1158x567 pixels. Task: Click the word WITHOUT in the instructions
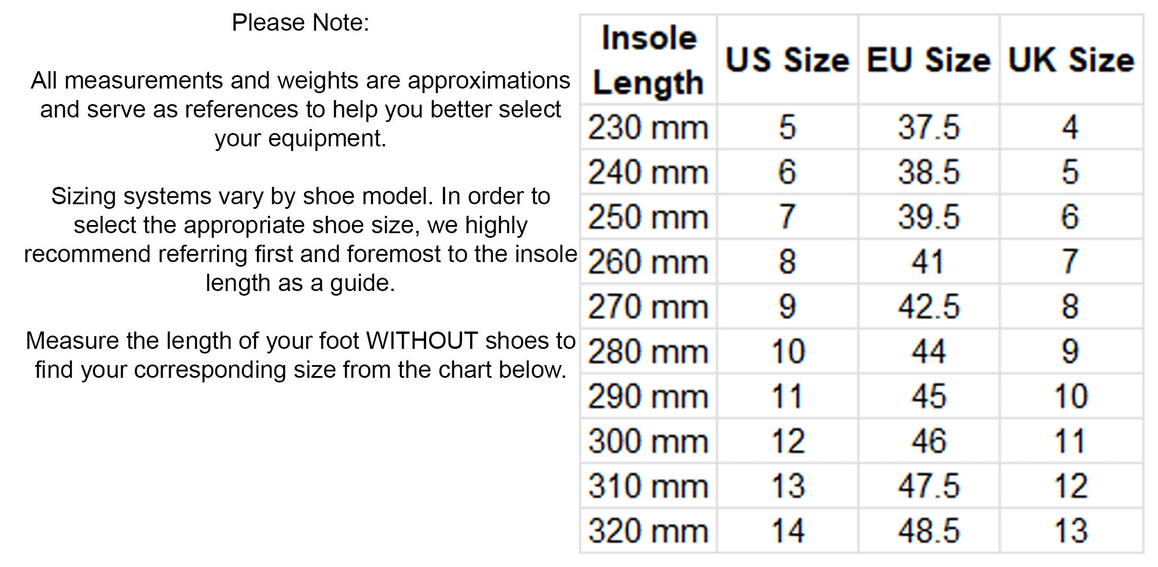point(422,341)
